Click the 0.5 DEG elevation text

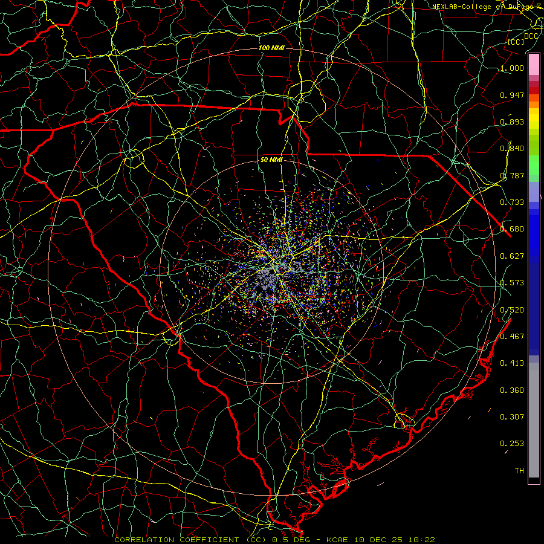(291, 540)
